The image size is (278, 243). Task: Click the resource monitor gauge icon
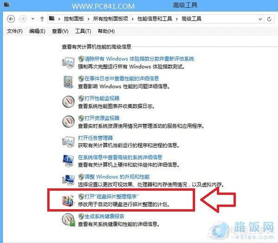point(69,121)
